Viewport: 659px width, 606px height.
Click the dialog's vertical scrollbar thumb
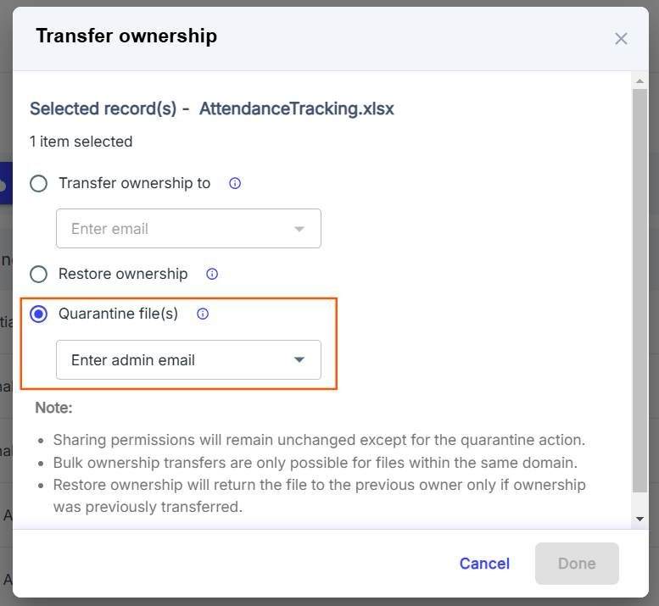point(639,291)
